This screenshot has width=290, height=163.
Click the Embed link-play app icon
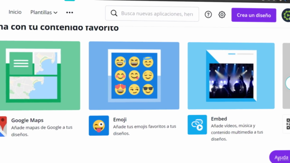click(x=197, y=125)
